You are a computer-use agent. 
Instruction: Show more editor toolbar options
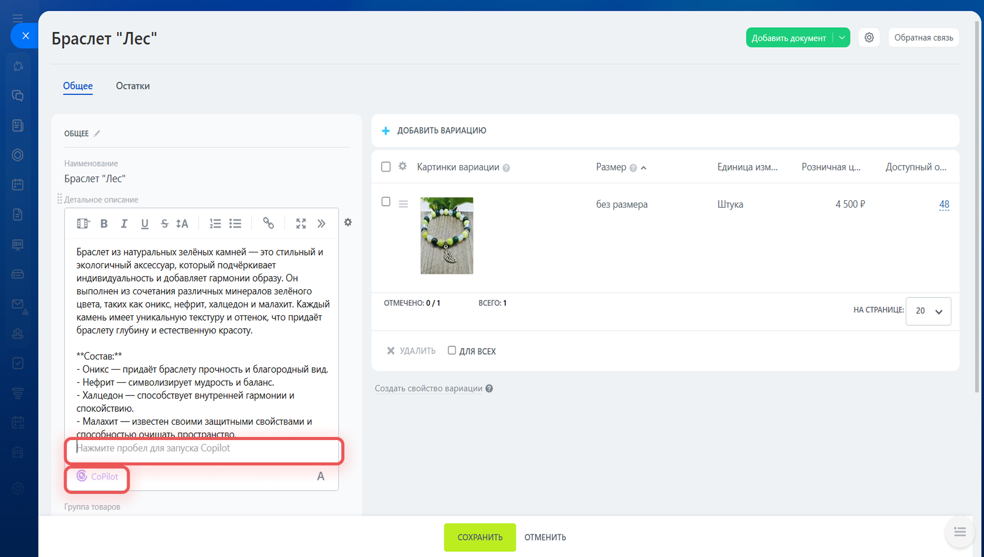click(321, 224)
